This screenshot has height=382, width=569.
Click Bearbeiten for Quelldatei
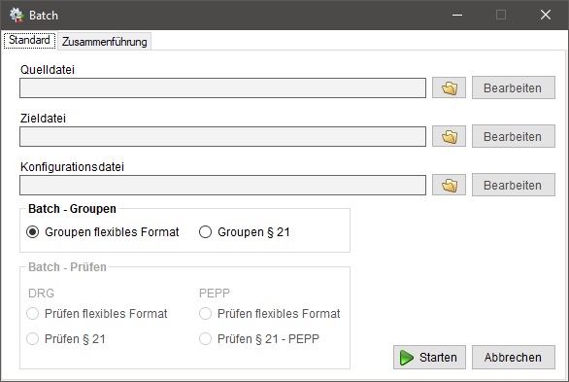coord(513,87)
